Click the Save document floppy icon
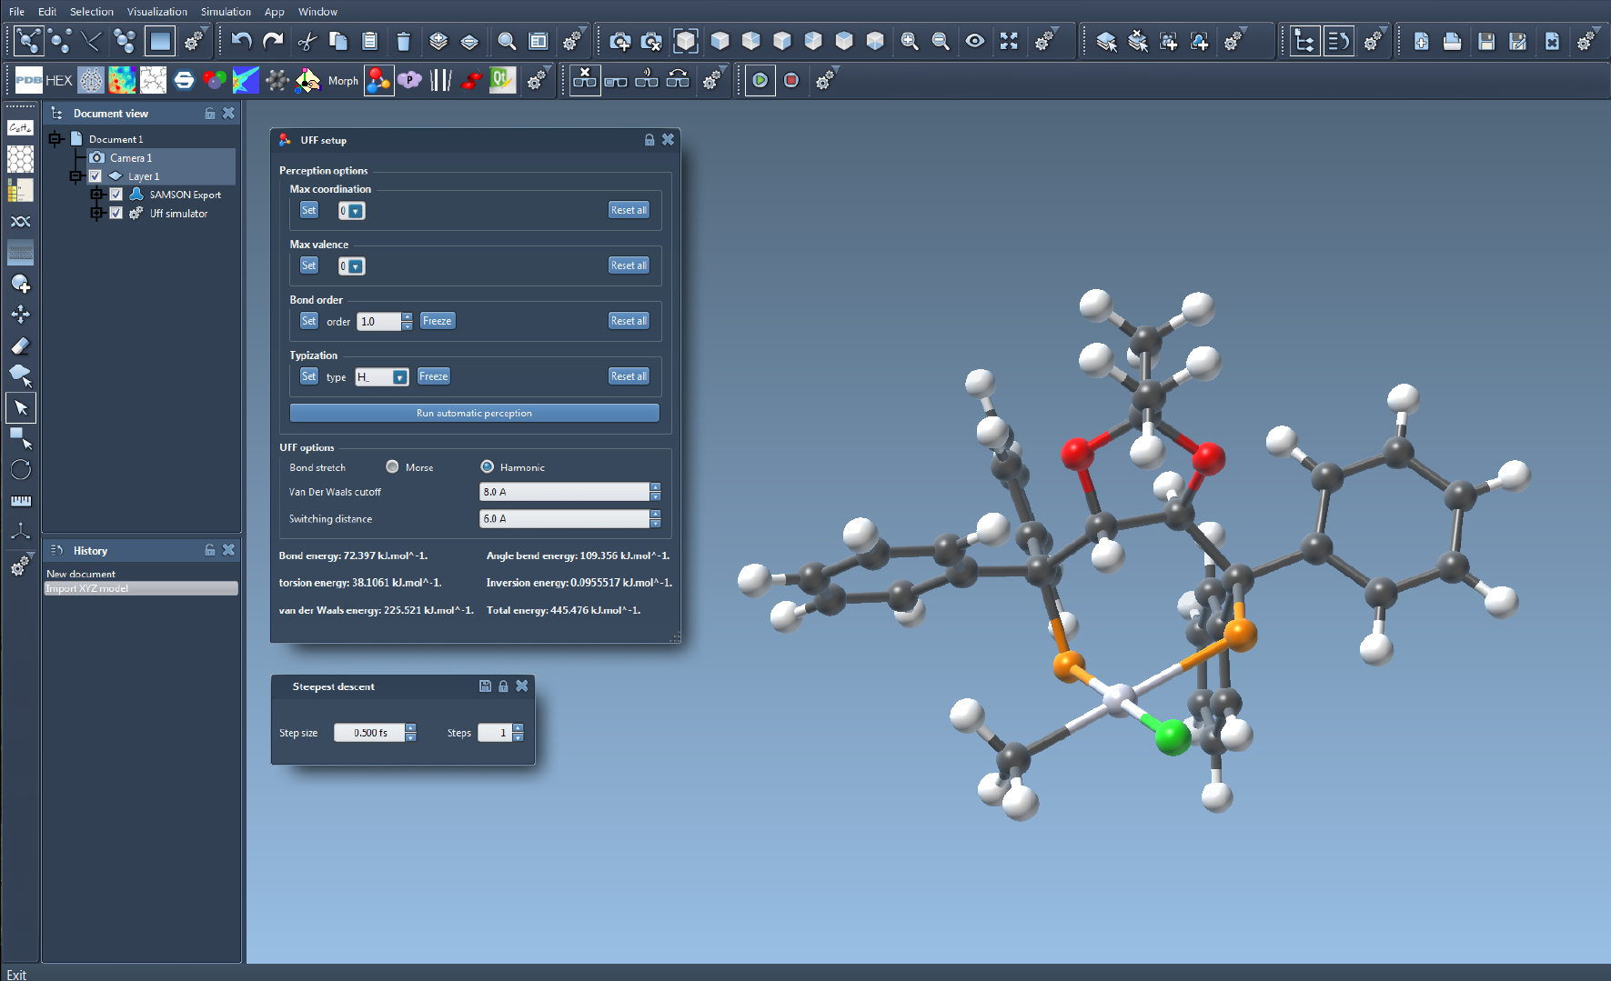The height and width of the screenshot is (981, 1611). [x=1485, y=41]
